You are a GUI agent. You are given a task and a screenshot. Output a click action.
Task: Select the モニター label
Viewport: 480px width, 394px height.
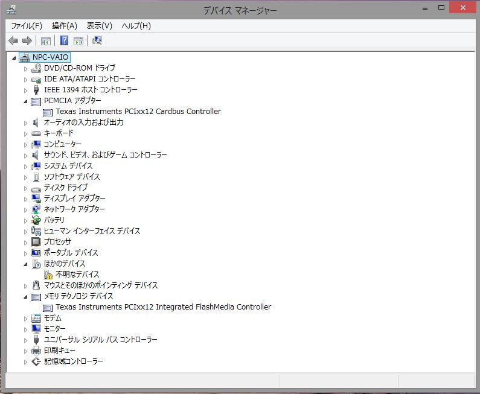point(55,329)
